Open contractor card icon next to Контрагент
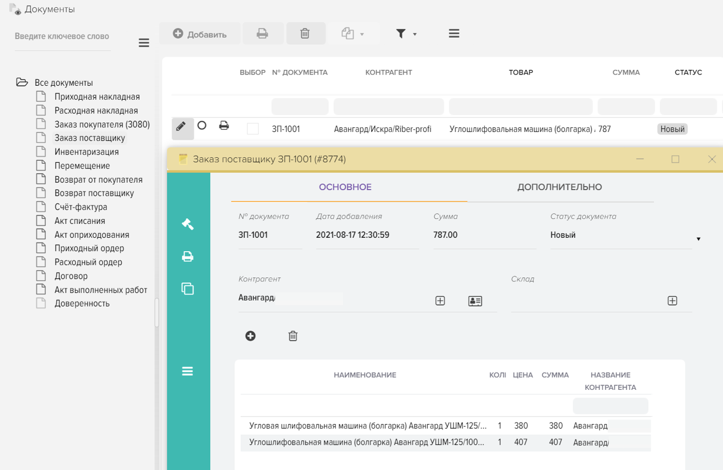The image size is (723, 470). coord(475,301)
